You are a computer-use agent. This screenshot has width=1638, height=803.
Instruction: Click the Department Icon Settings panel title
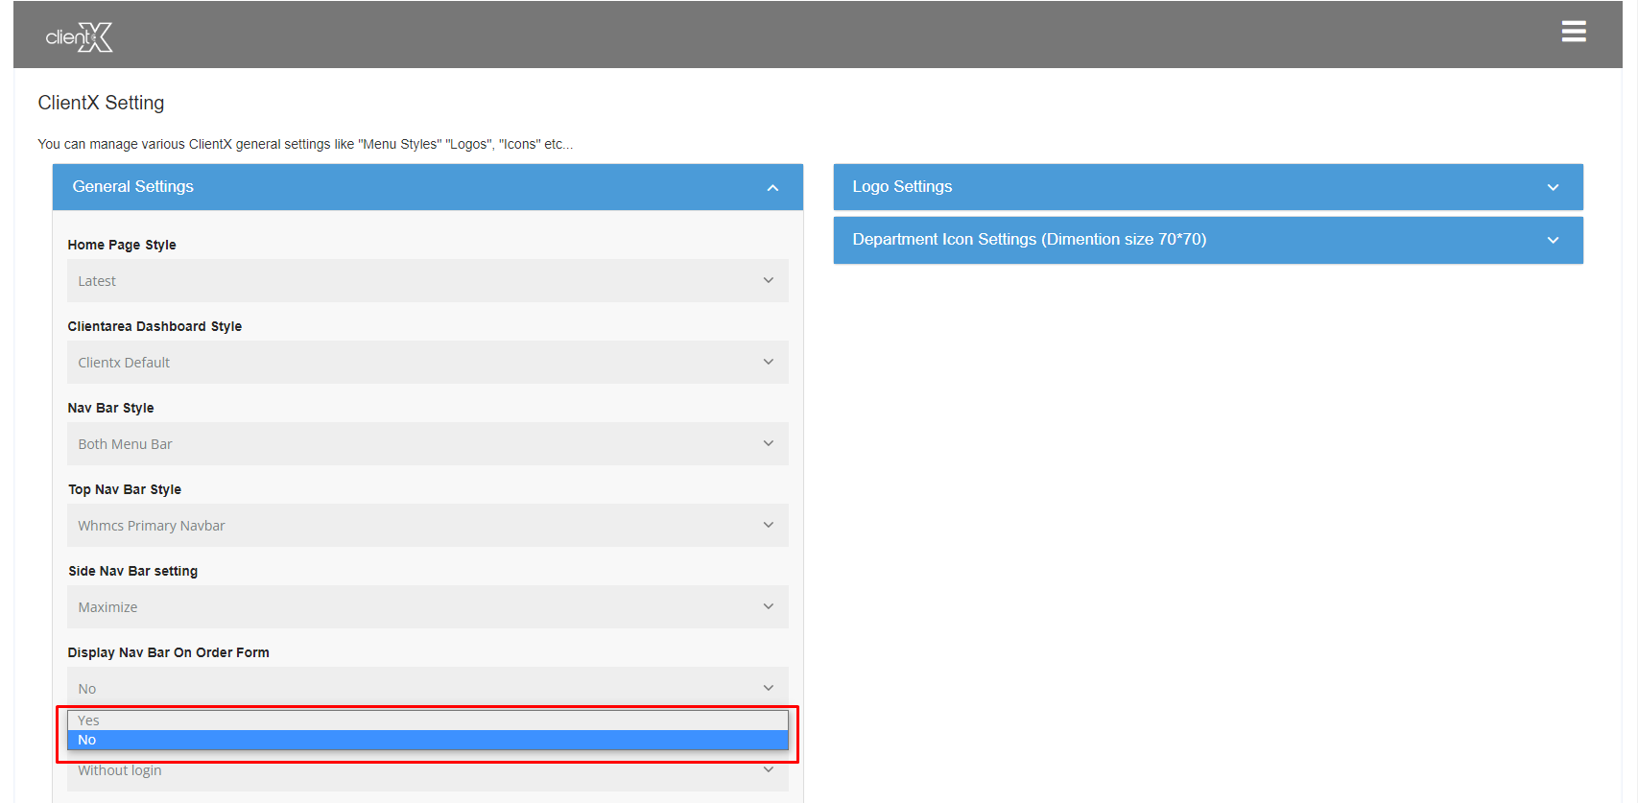tap(1029, 240)
